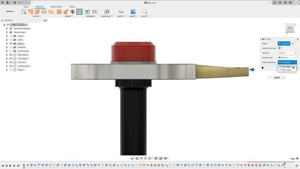
Task: Toggle Enable Chaining checkbox
Action: pyautogui.click(x=279, y=48)
